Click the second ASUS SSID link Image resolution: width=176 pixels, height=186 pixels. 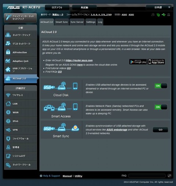131,15
